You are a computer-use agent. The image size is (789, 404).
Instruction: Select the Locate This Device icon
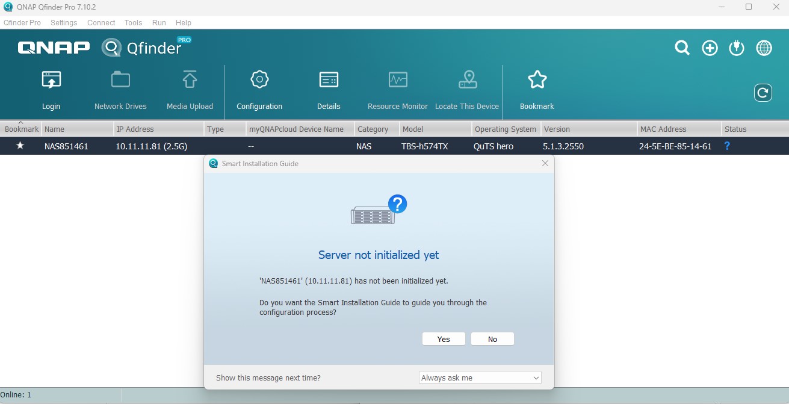pyautogui.click(x=468, y=79)
